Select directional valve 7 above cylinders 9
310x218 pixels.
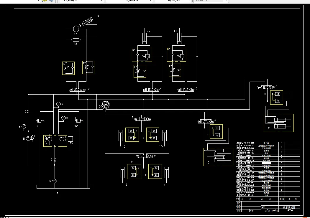pos(145,156)
